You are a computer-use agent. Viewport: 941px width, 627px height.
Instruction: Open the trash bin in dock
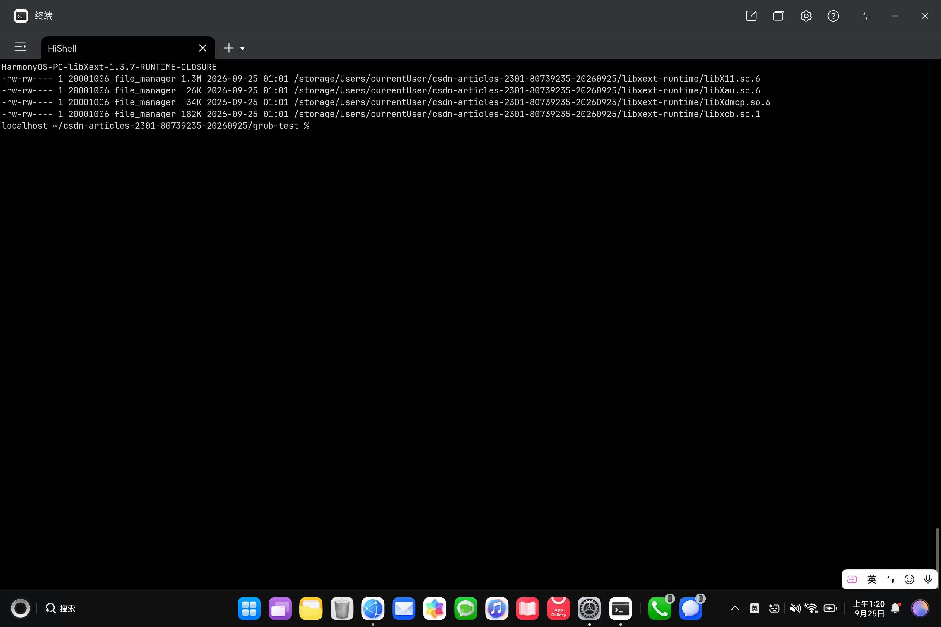(x=342, y=608)
